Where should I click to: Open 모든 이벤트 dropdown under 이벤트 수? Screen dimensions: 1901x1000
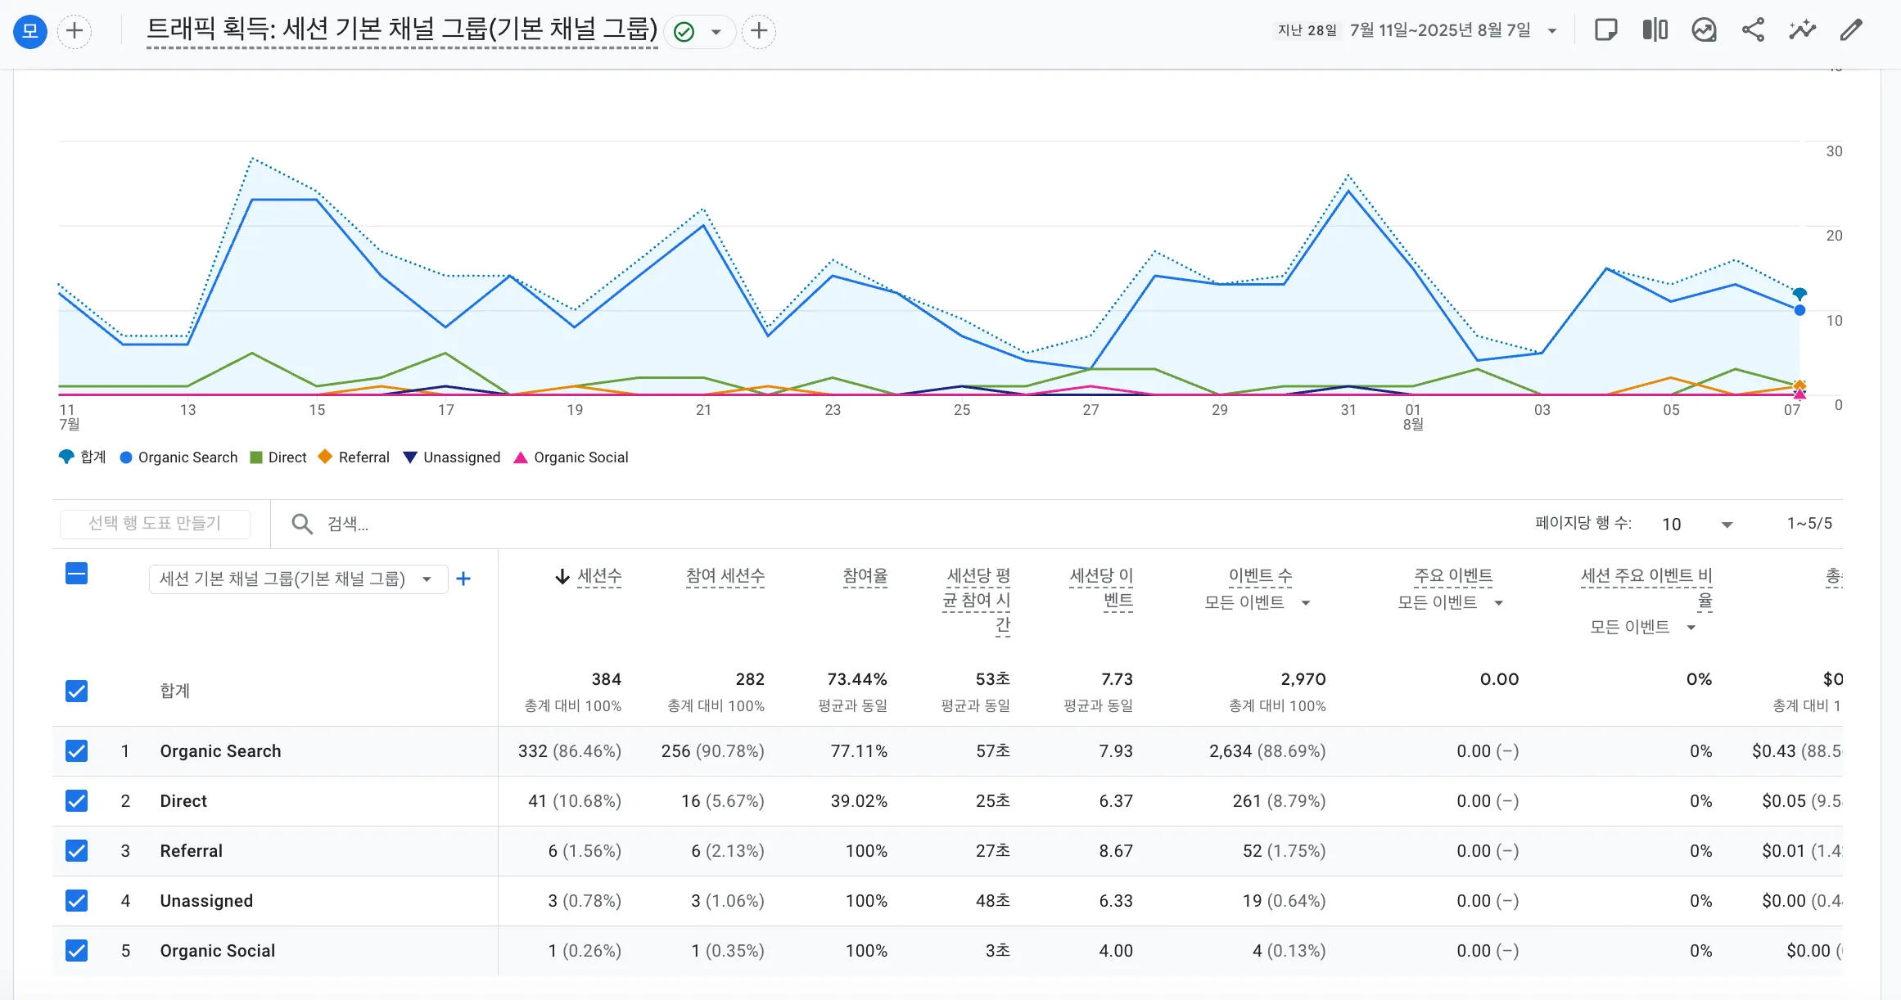pyautogui.click(x=1258, y=603)
